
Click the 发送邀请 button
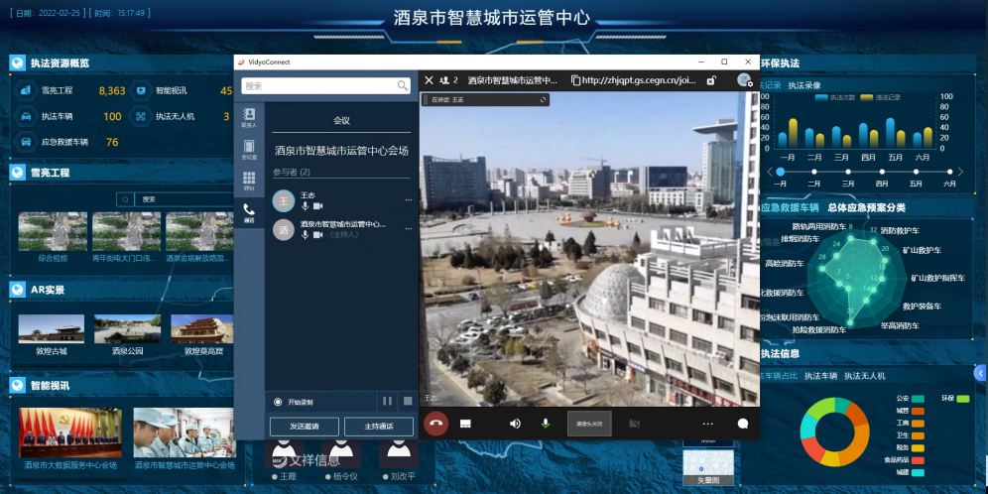(x=304, y=427)
